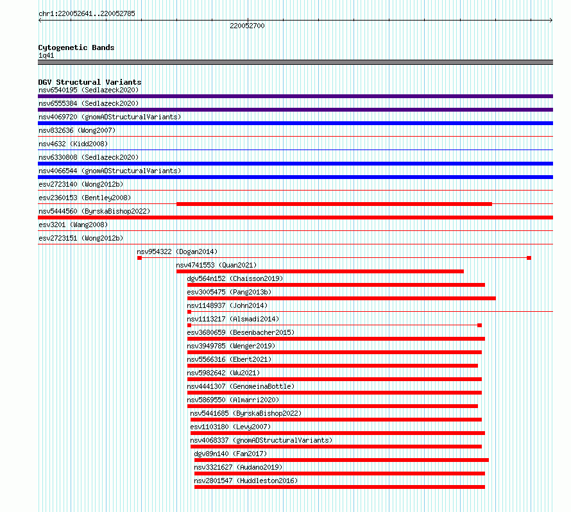Screen dimensions: 571x512
Task: Open nsv1113217 (Alsmadi2014) variant
Action: coord(233,319)
